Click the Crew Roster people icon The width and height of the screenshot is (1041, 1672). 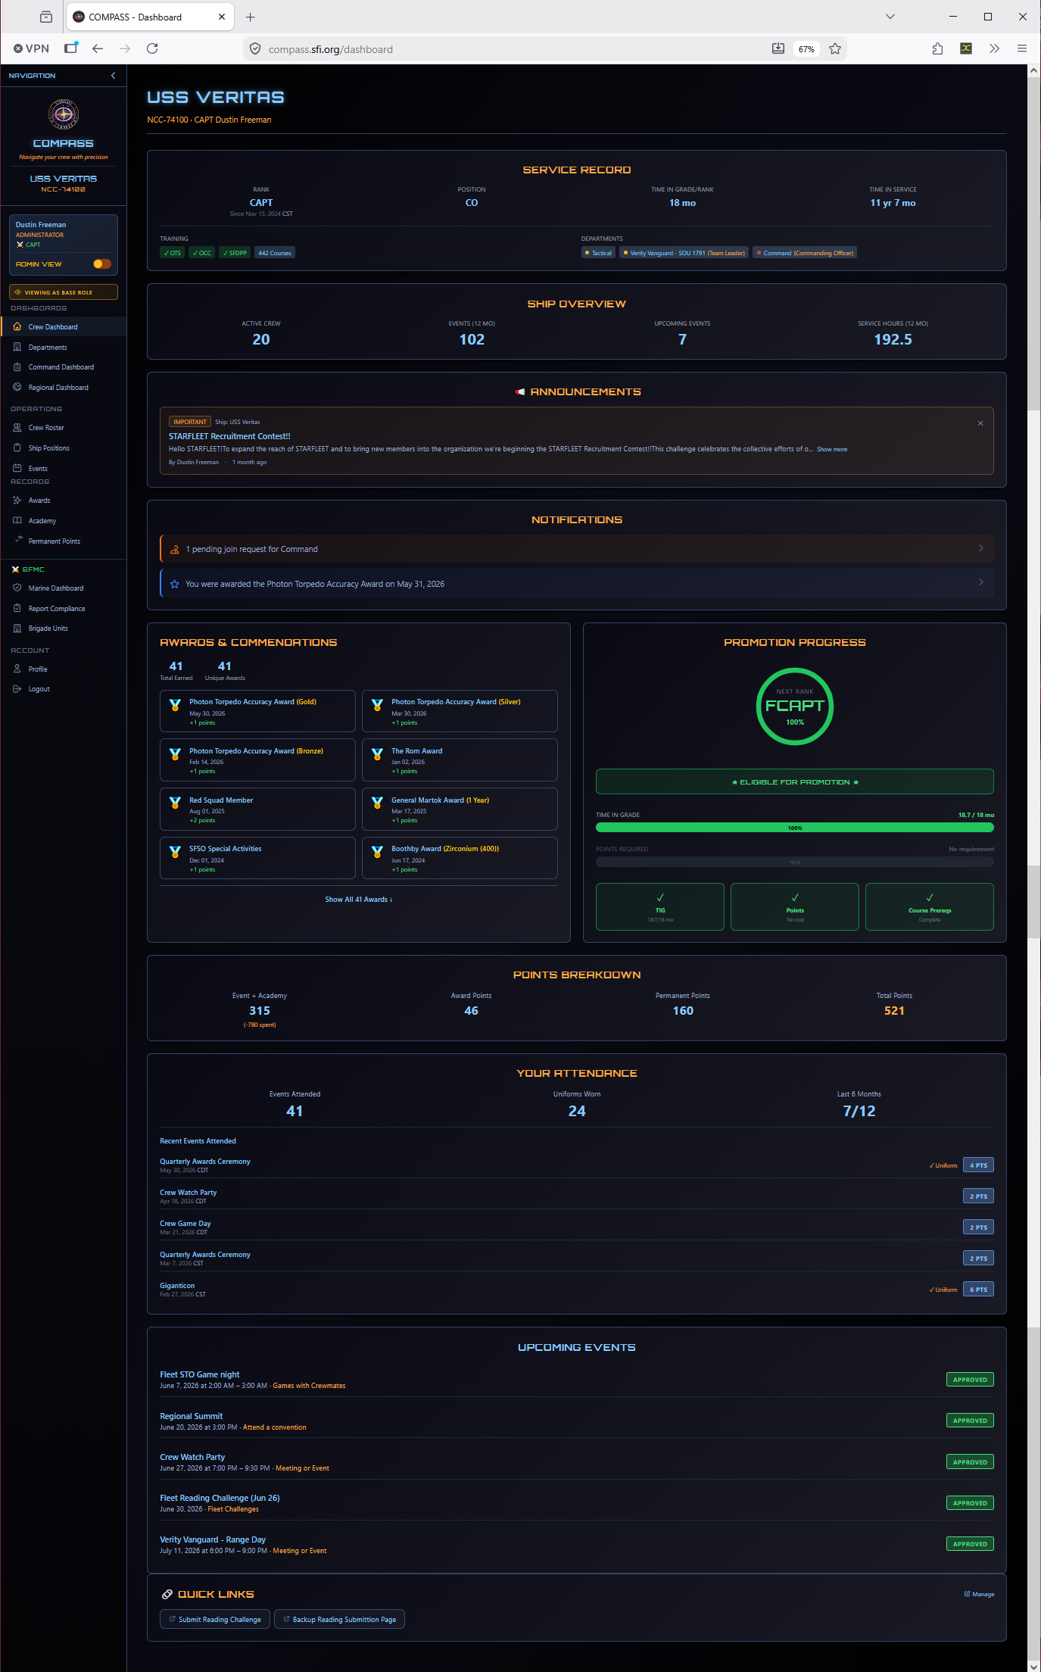tap(17, 428)
